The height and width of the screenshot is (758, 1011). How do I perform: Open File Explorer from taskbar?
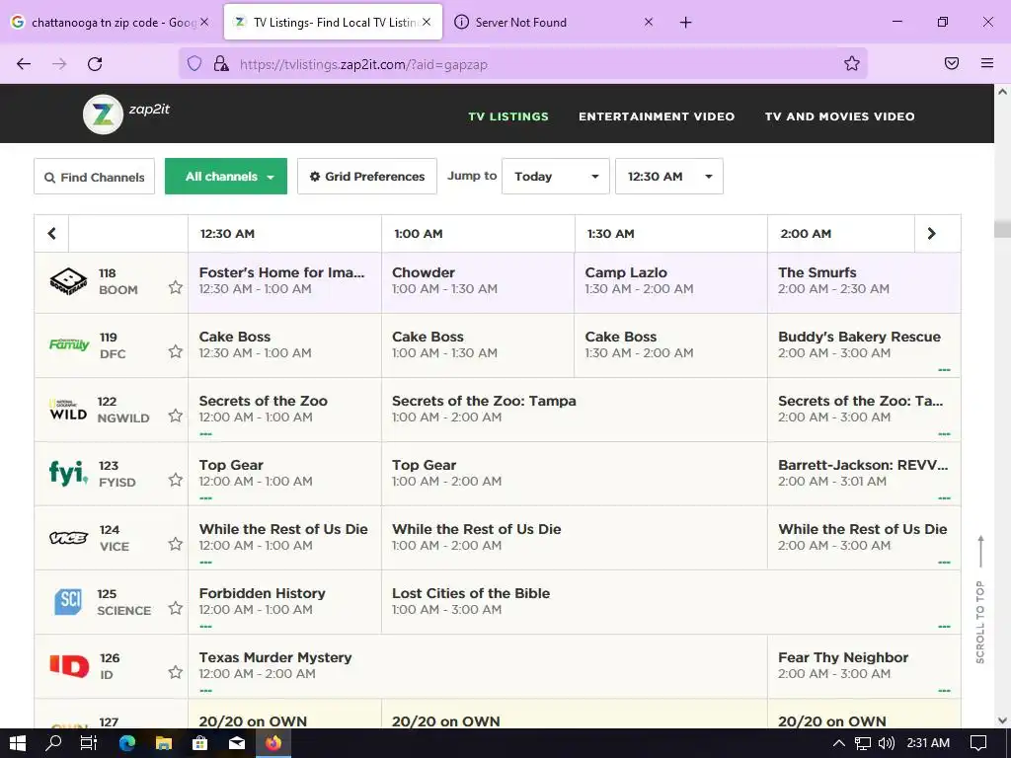(164, 743)
